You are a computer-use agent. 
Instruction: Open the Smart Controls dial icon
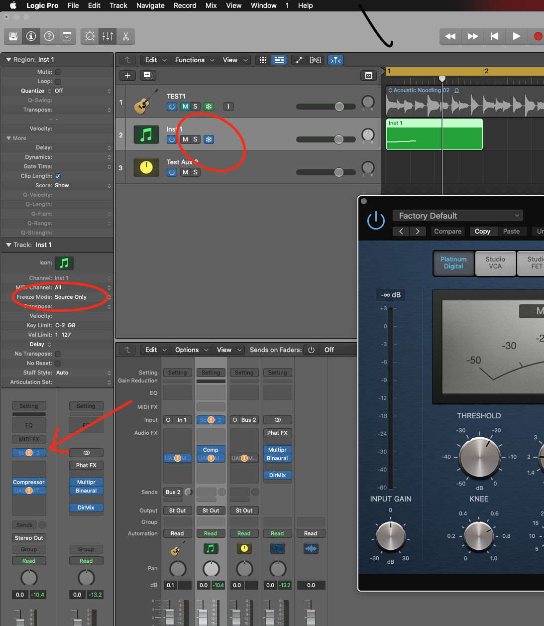[90, 36]
